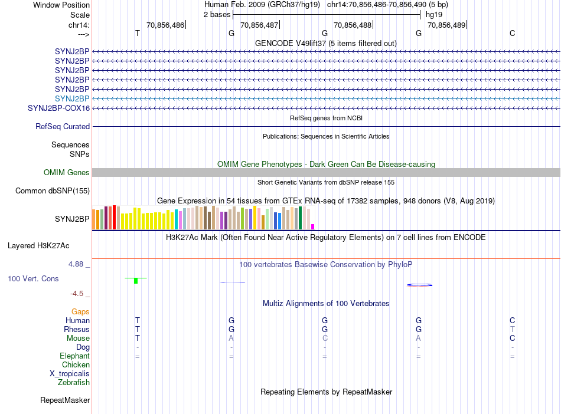Click the RefSeq genes from NCBI title

327,118
